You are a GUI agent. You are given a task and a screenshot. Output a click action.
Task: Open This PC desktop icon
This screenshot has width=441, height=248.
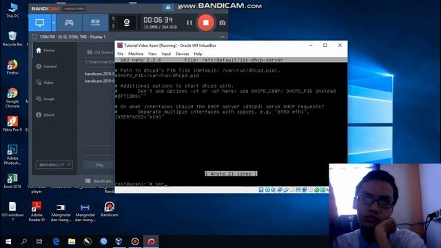tap(12, 10)
